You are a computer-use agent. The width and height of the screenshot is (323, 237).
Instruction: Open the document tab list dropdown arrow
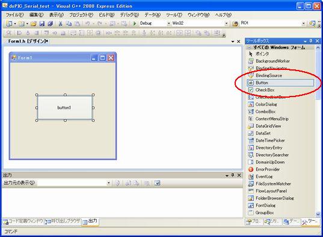point(233,42)
